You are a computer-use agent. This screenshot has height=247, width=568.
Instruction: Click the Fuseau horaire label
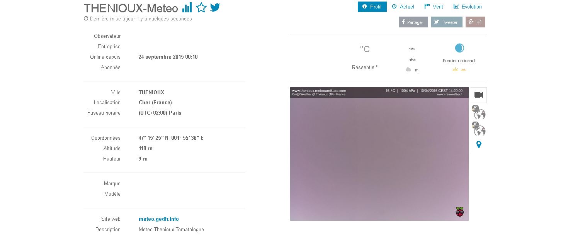coord(104,113)
